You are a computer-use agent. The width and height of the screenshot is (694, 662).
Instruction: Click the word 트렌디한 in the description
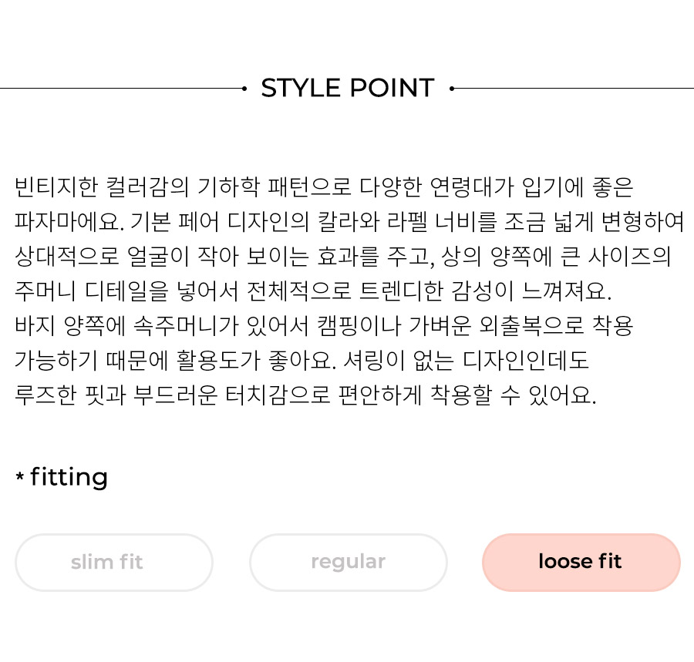(401, 291)
